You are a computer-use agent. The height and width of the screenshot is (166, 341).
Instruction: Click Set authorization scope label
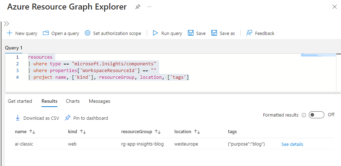(117, 33)
